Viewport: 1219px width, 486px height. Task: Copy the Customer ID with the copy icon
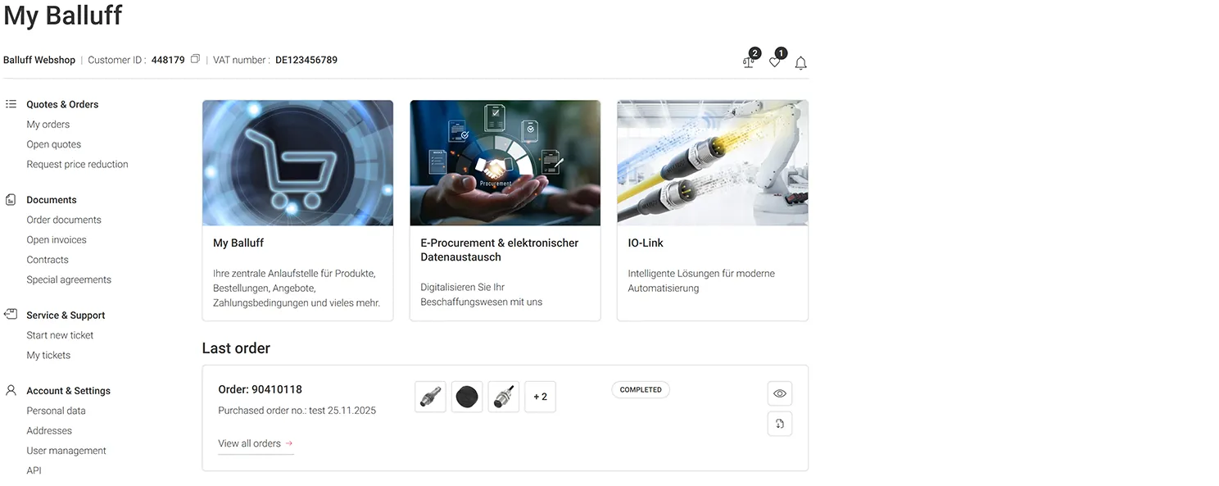click(195, 59)
